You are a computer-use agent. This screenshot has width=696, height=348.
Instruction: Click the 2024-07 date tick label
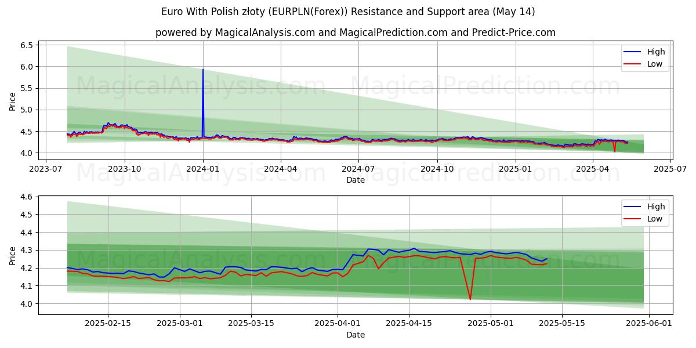point(358,168)
